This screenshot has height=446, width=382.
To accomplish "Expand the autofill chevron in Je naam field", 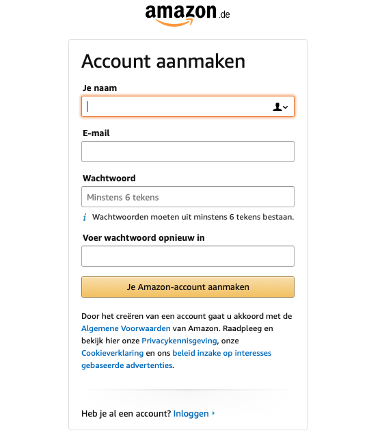I will (x=286, y=107).
